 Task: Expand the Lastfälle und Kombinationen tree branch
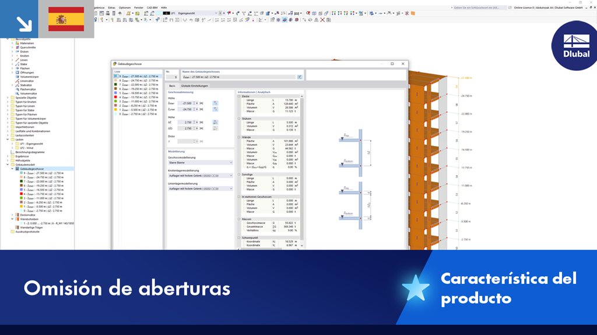pos(9,132)
